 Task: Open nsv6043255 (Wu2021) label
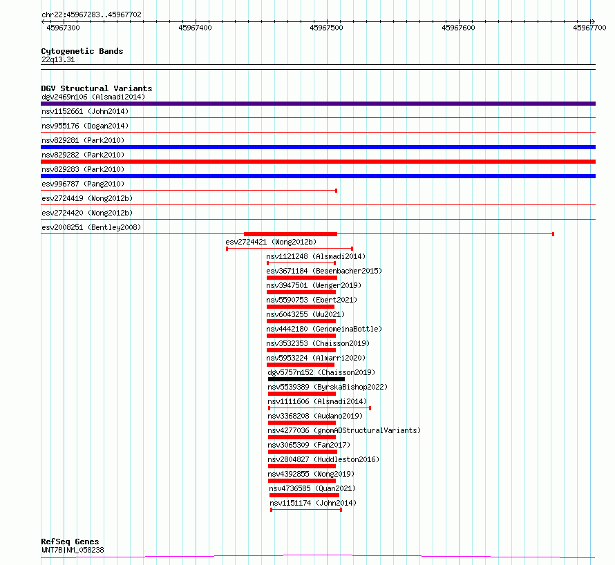[x=305, y=314]
